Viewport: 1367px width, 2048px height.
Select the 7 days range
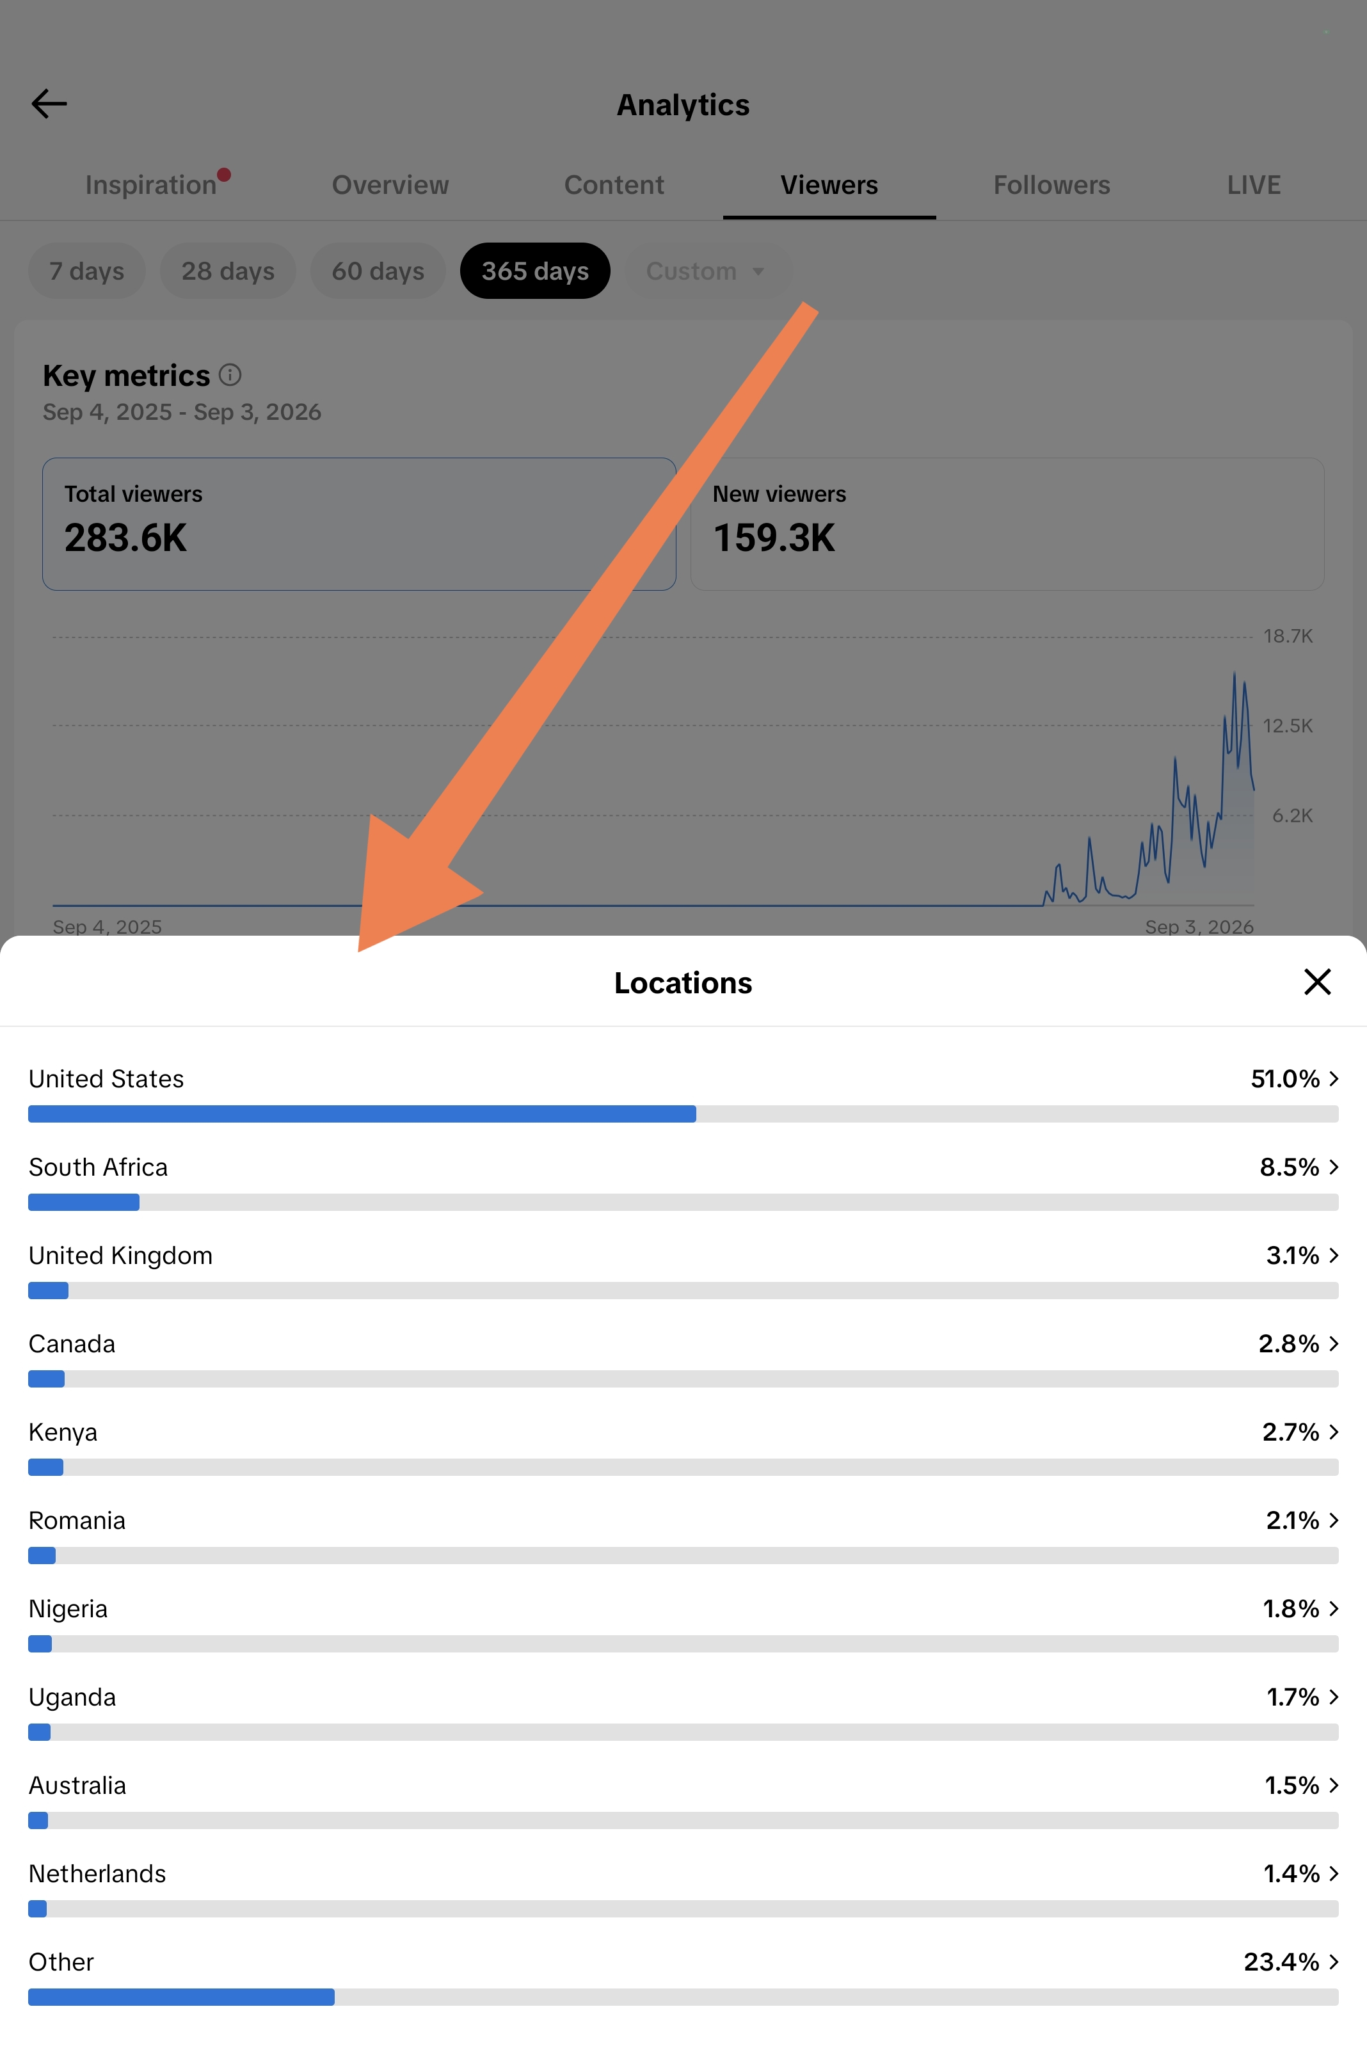coord(86,271)
